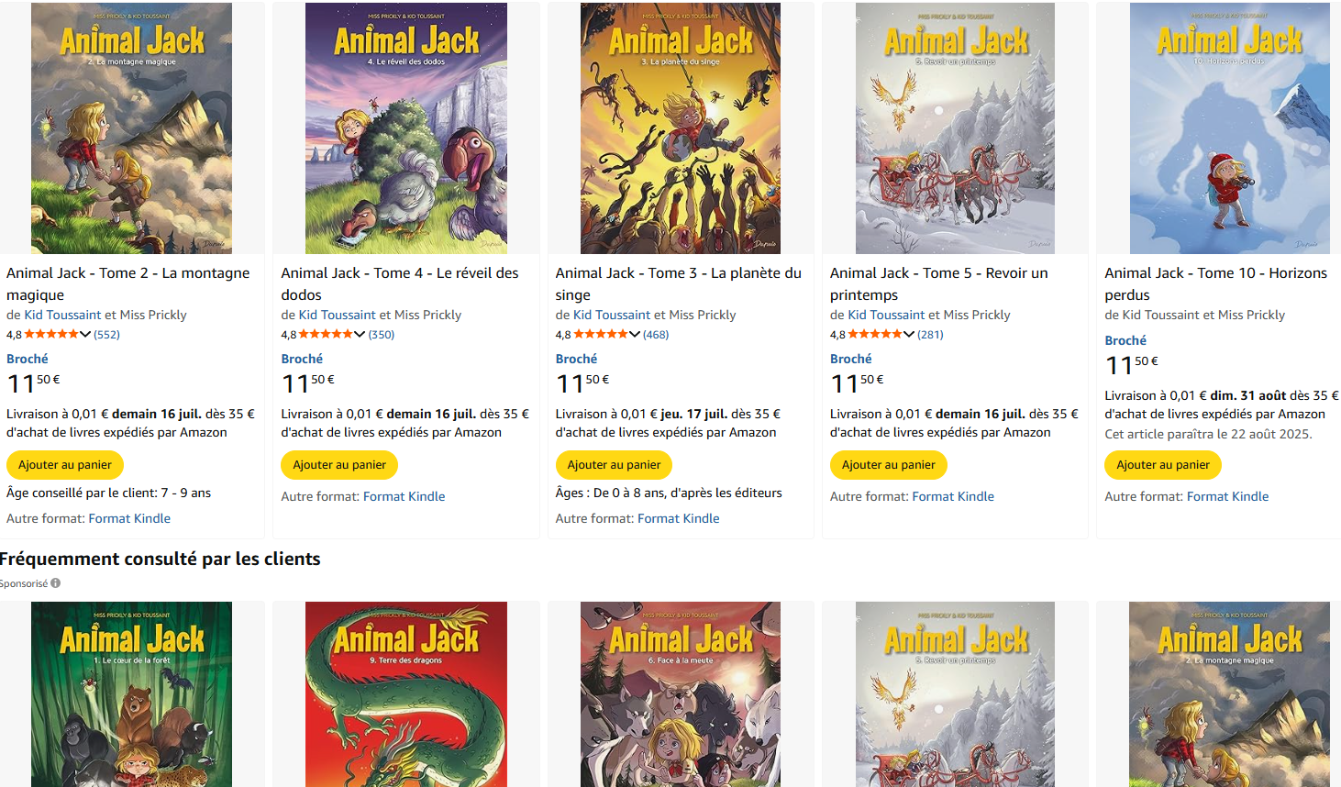Add Tome 2 La montagne magique to cart
This screenshot has height=787, width=1341.
(65, 465)
